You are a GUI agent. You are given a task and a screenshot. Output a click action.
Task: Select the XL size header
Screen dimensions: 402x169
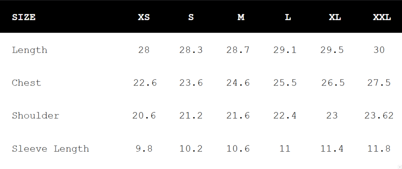click(334, 17)
